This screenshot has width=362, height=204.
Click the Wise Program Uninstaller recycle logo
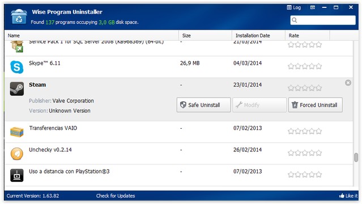(19, 16)
